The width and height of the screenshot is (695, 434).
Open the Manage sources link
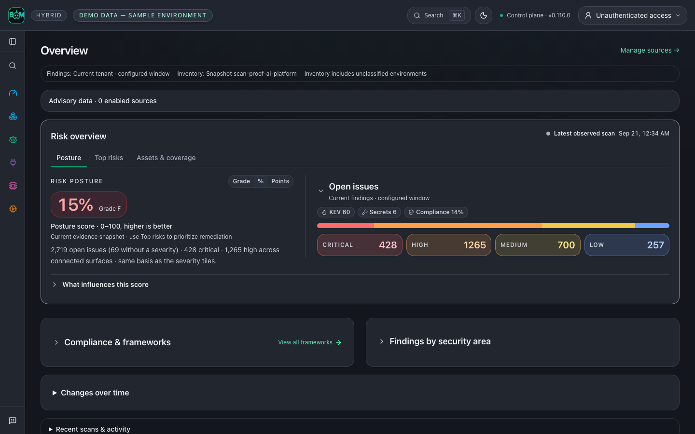[650, 50]
